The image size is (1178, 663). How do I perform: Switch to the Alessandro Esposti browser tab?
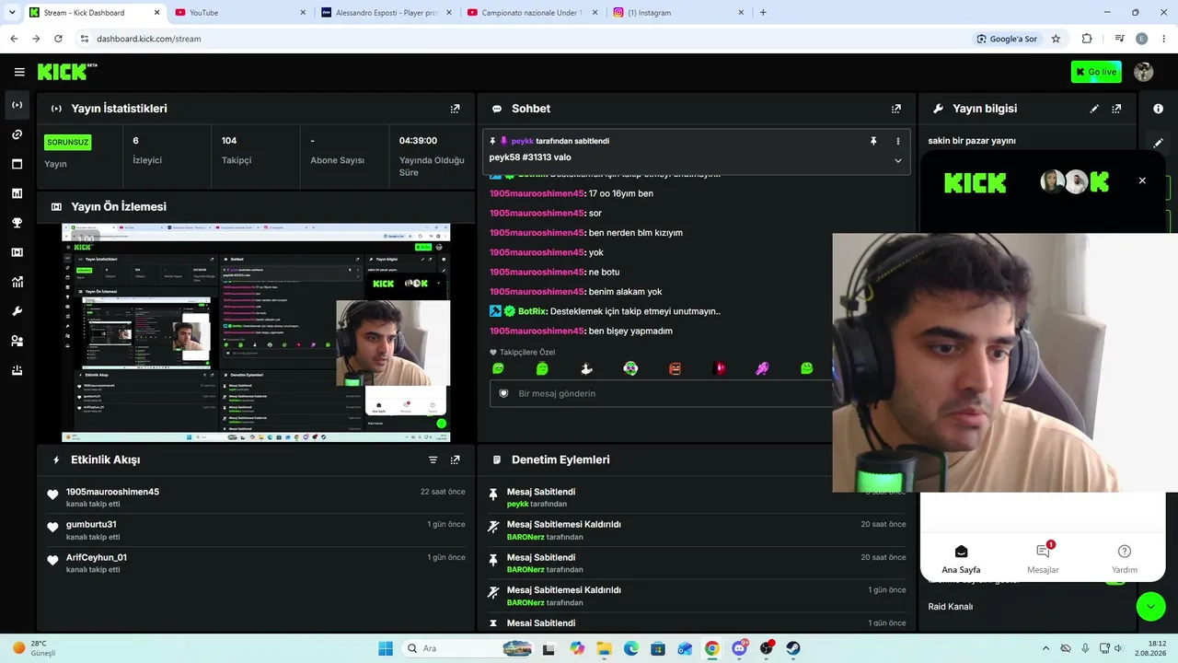pos(387,13)
